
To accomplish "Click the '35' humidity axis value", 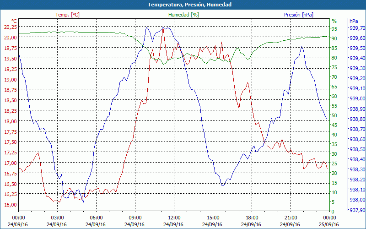I will point(334,144).
